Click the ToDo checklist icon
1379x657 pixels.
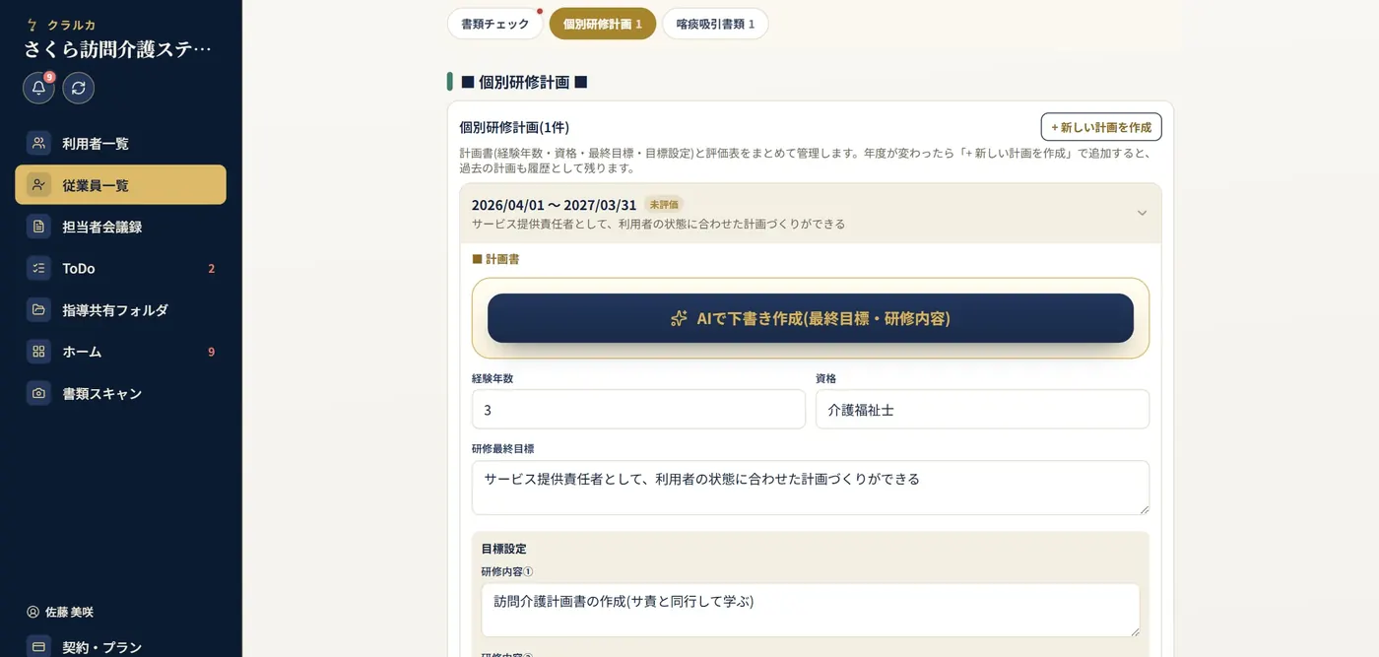click(38, 268)
